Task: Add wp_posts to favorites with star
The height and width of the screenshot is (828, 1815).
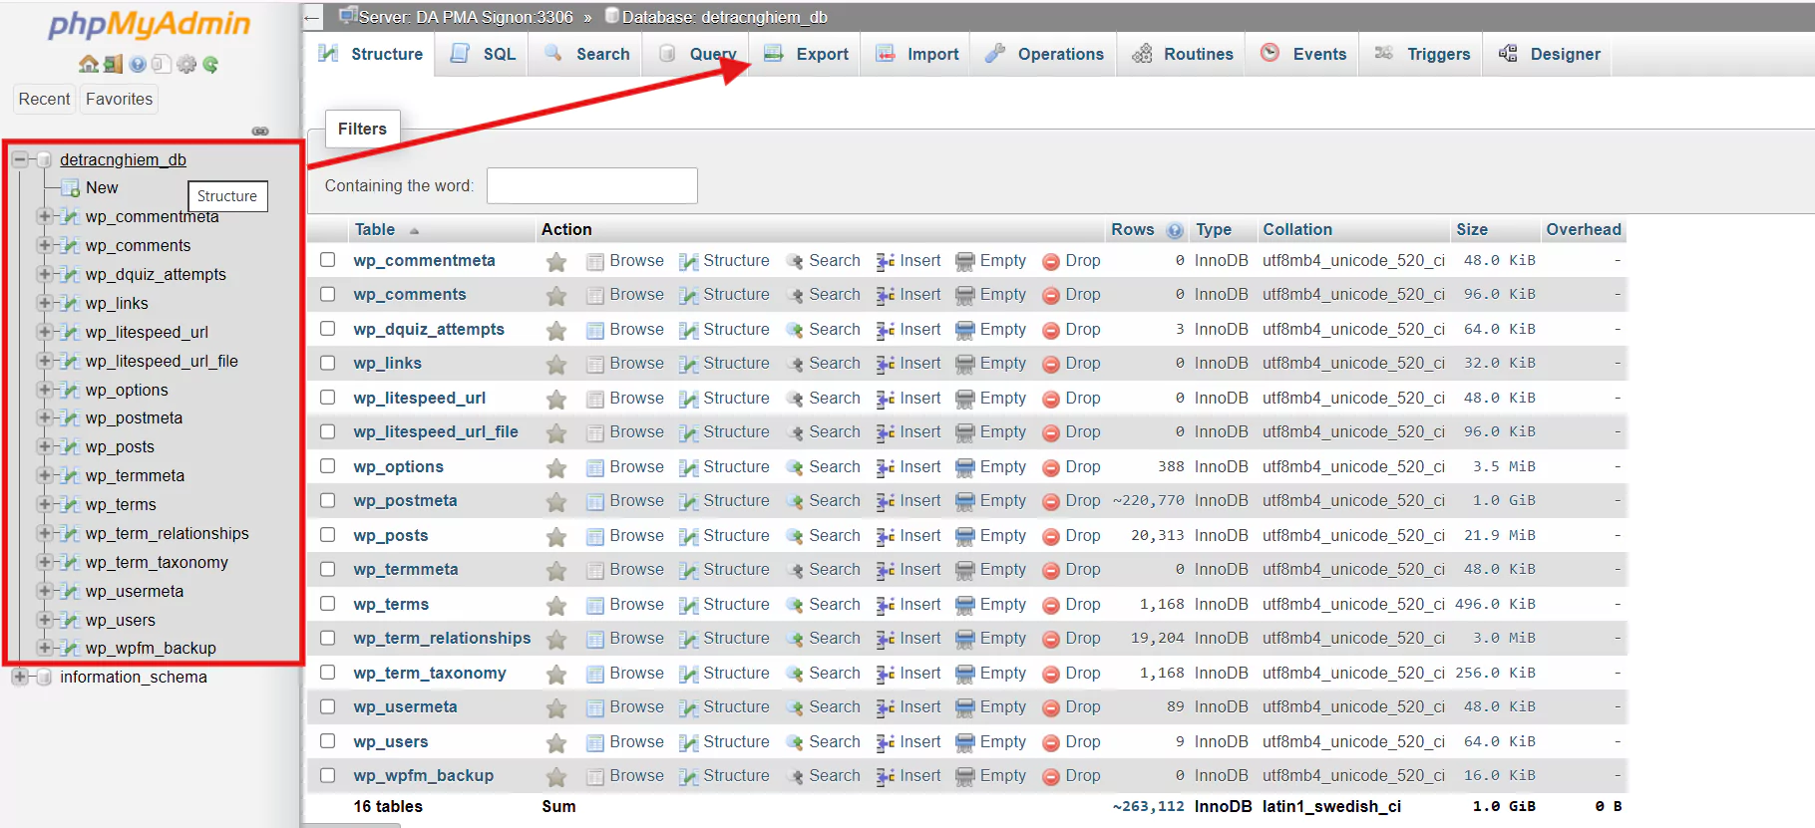Action: coord(556,536)
